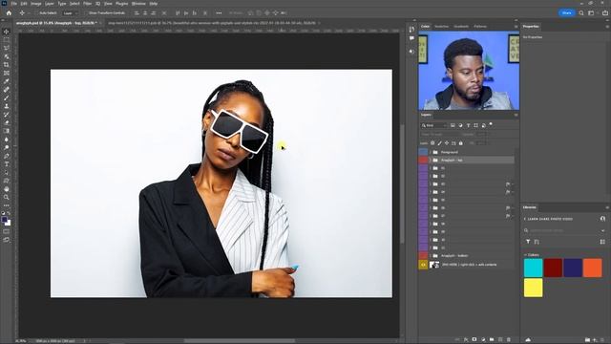Viewport: 611px width, 344px height.
Task: Delete layer using trash icon in Layers panel
Action: [509, 340]
